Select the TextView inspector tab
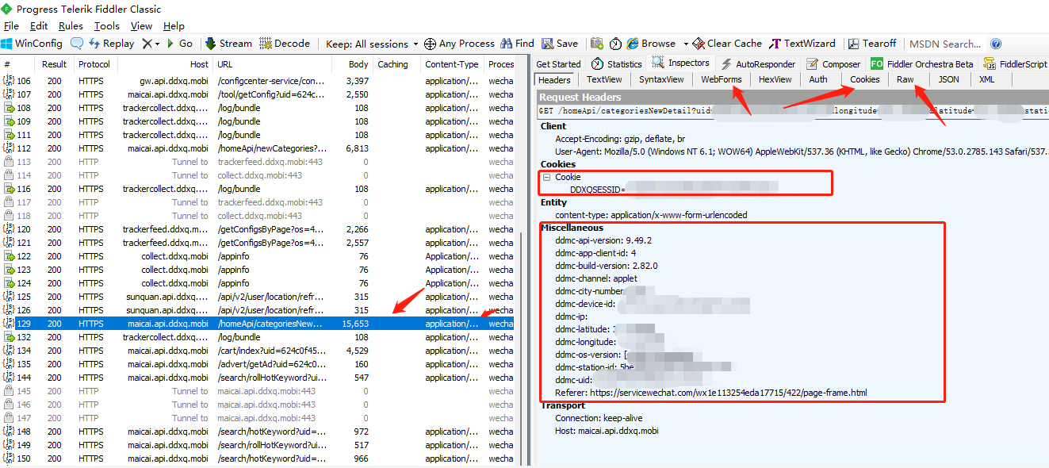1049x468 pixels. 605,79
